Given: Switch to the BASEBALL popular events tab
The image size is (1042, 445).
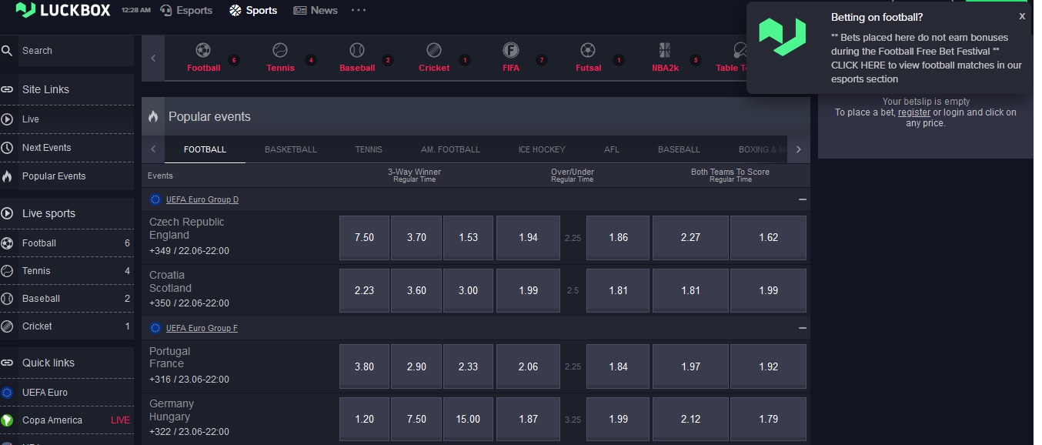Looking at the screenshot, I should coord(679,149).
